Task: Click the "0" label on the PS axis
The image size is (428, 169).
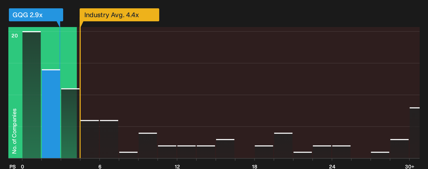Action: point(22,167)
